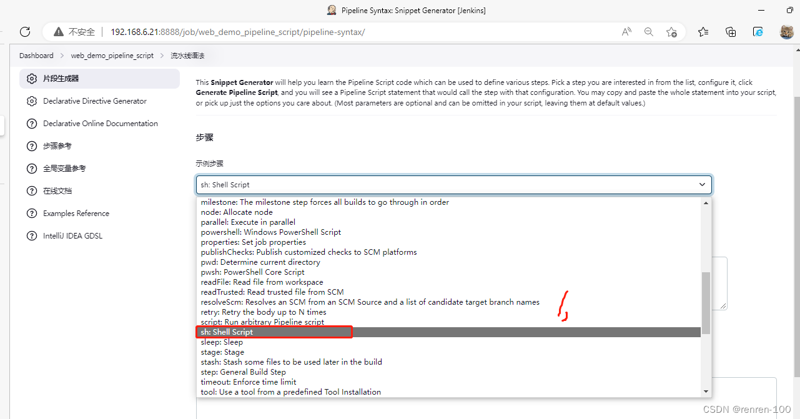The image size is (800, 419).
Task: Pick 'parallel: Execute in parallel' option
Action: tap(448, 222)
